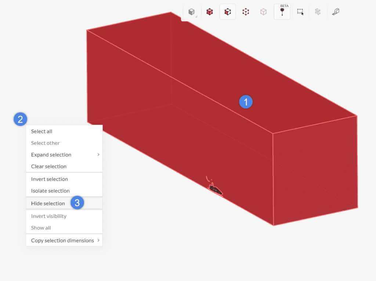
Task: Switch to face selection mode
Action: 228,11
